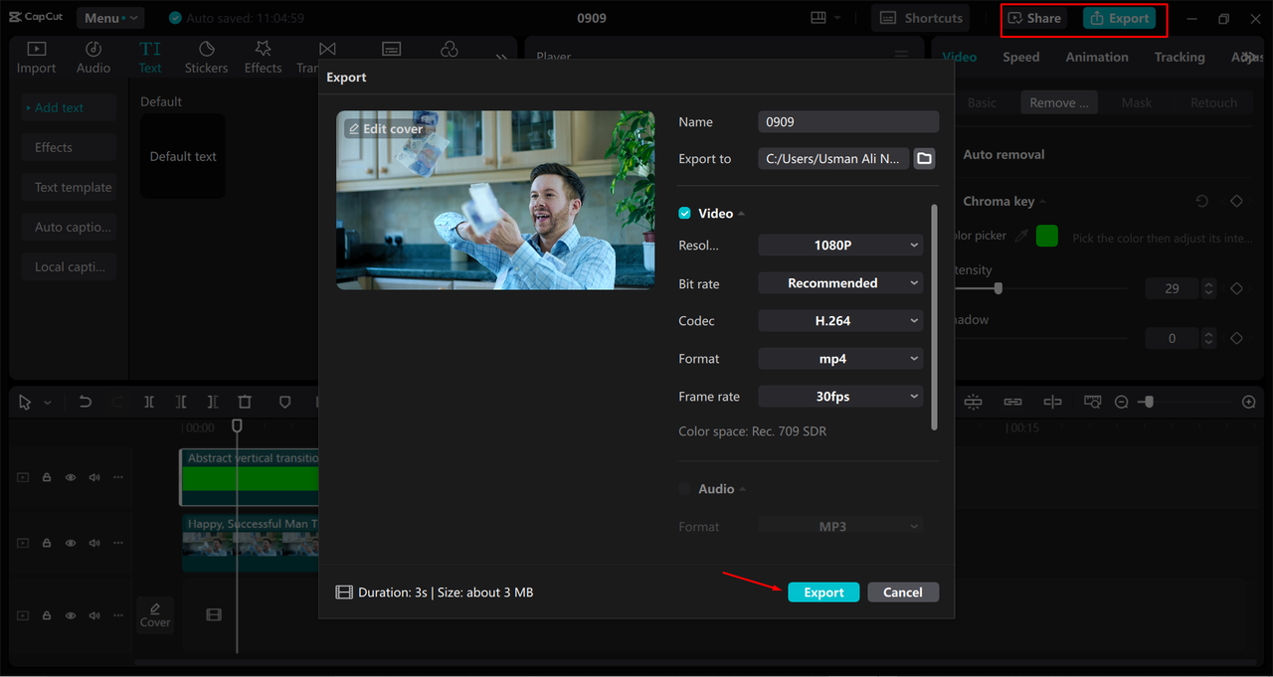Click the Chroma key reset arrow icon

pos(1202,201)
